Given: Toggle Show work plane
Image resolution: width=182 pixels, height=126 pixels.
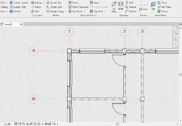Looking at the screenshot, I should tap(162, 3).
